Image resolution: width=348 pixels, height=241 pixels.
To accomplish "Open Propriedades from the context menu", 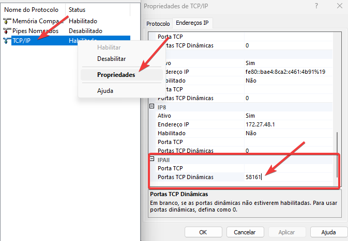I will (122, 75).
